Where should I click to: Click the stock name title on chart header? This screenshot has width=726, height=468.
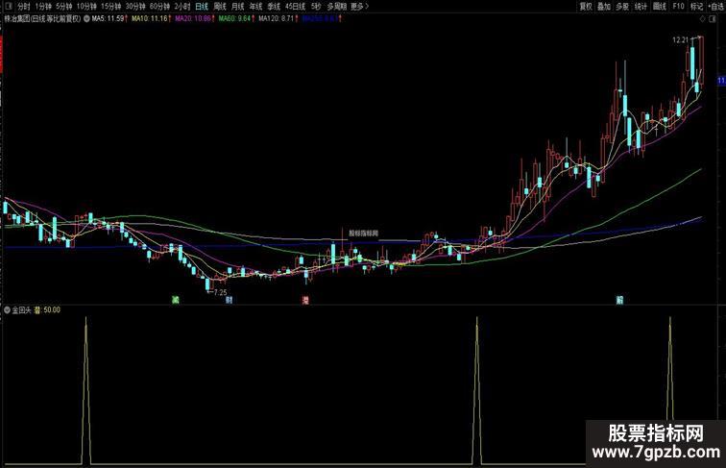tap(42, 19)
